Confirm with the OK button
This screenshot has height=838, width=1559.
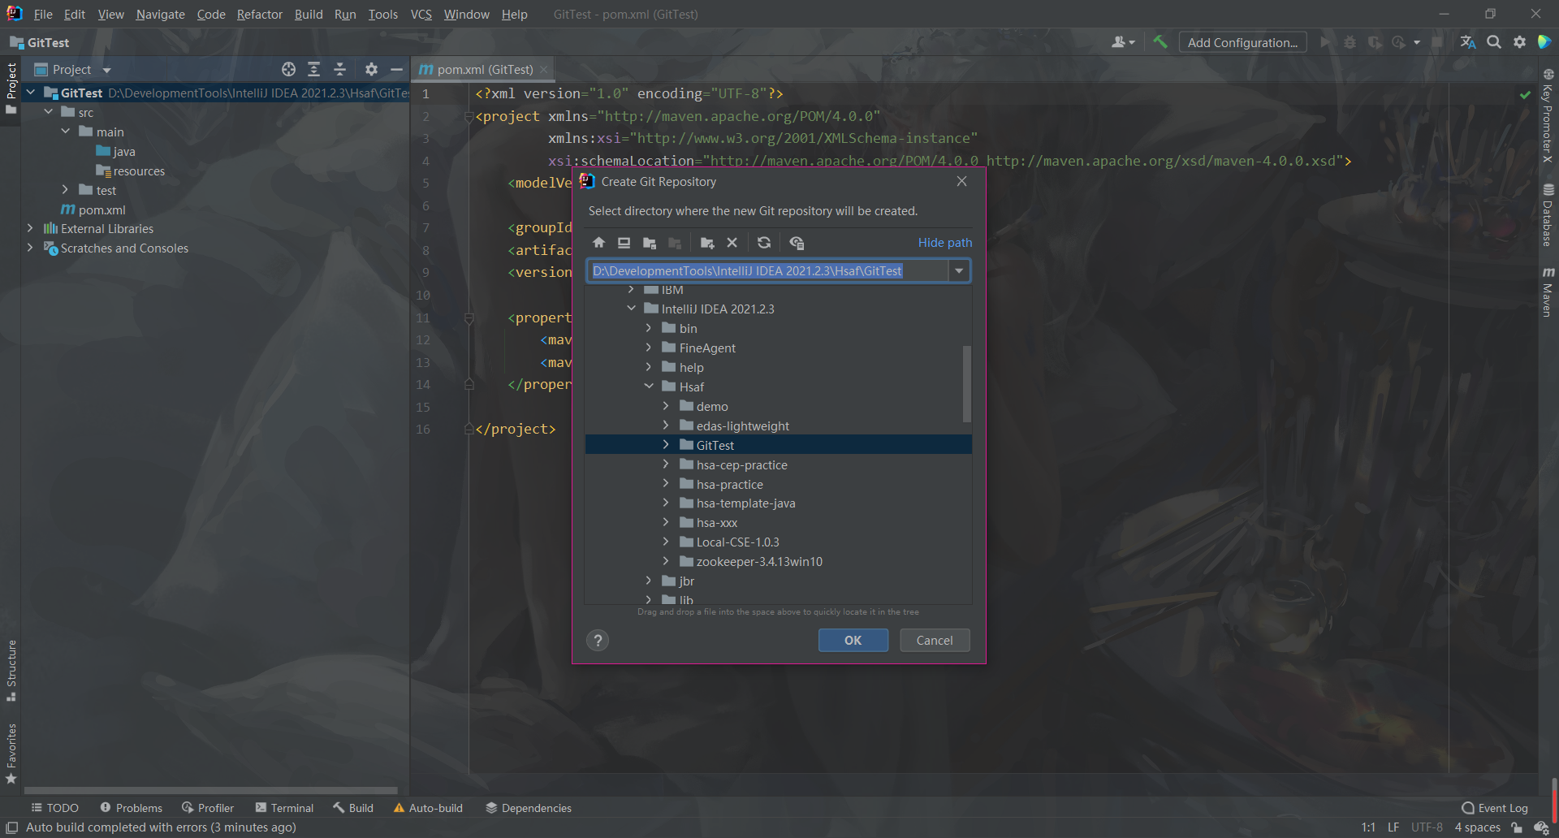pos(853,641)
